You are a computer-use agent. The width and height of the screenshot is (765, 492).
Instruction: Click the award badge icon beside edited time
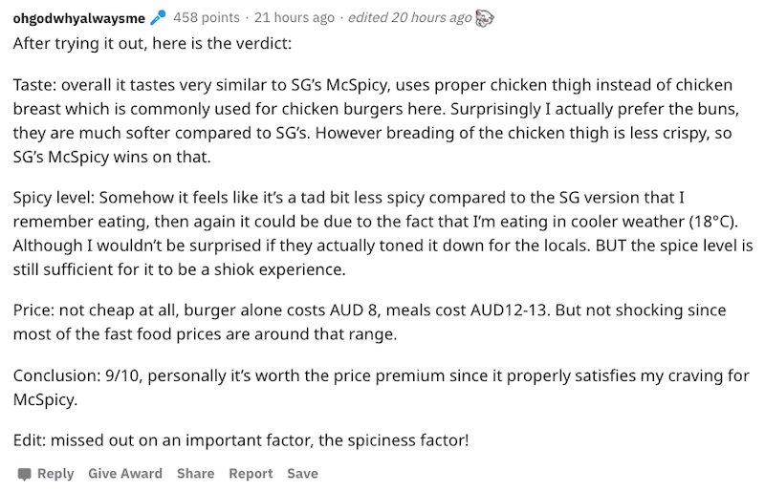click(x=485, y=18)
